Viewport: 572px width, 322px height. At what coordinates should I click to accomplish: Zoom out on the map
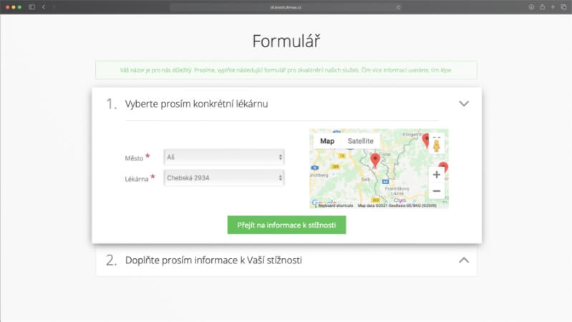436,191
